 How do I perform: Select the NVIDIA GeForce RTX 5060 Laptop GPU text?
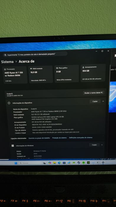(48, 117)
